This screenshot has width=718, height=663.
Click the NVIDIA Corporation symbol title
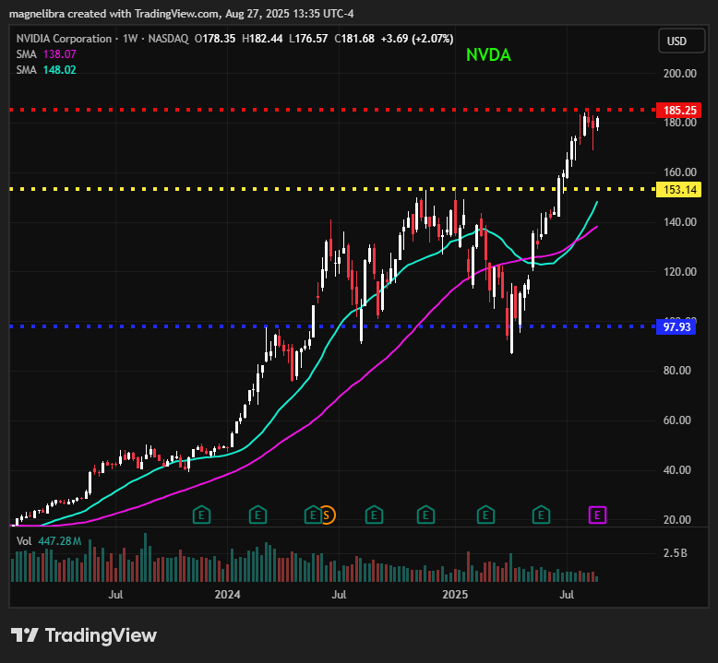(x=64, y=39)
